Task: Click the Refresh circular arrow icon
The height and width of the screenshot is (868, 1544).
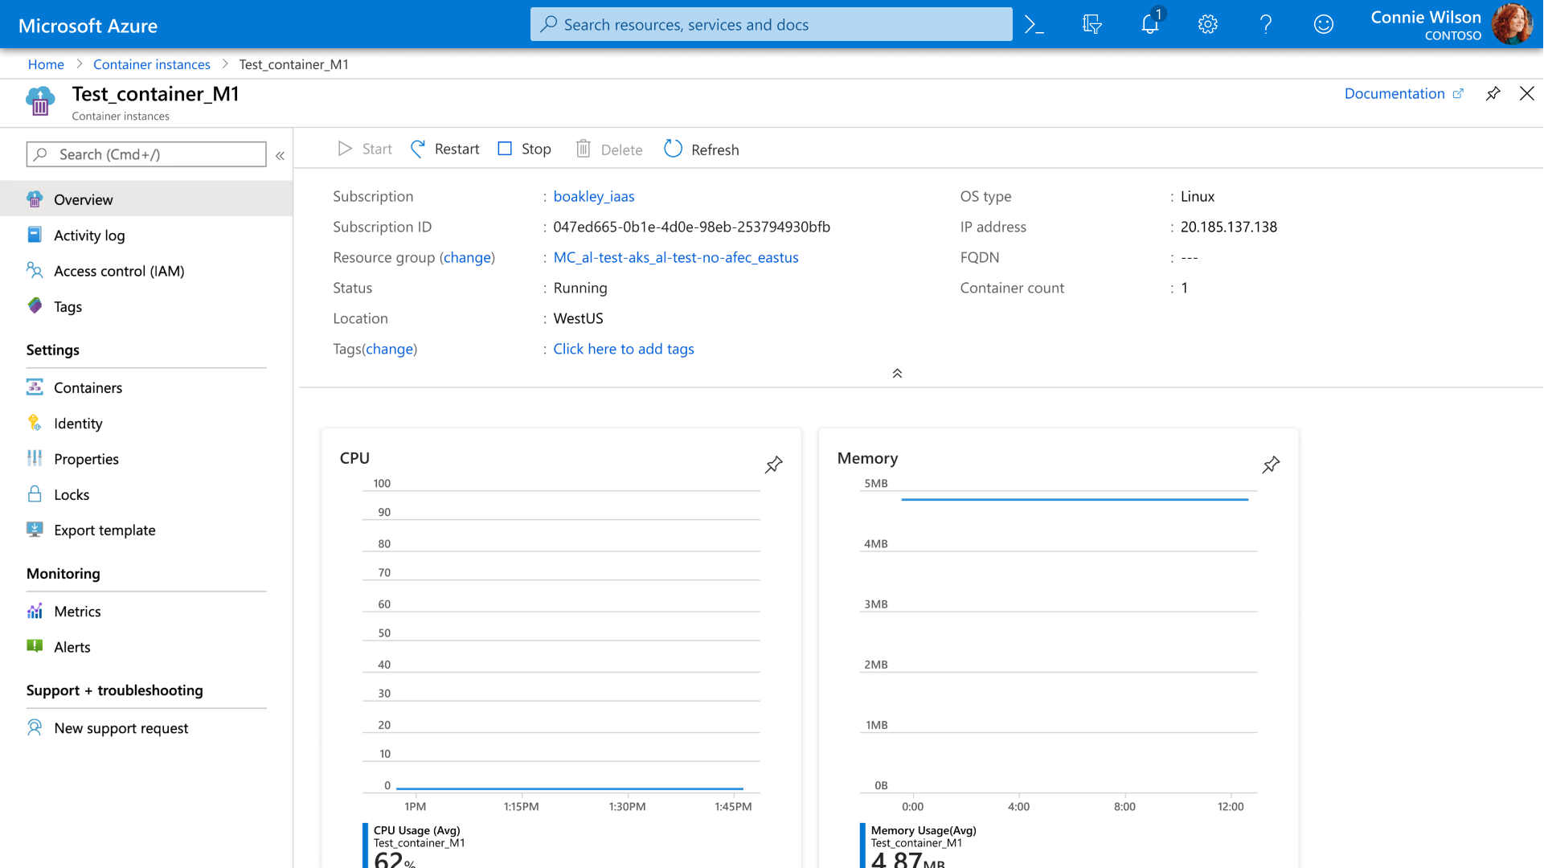Action: [x=674, y=149]
